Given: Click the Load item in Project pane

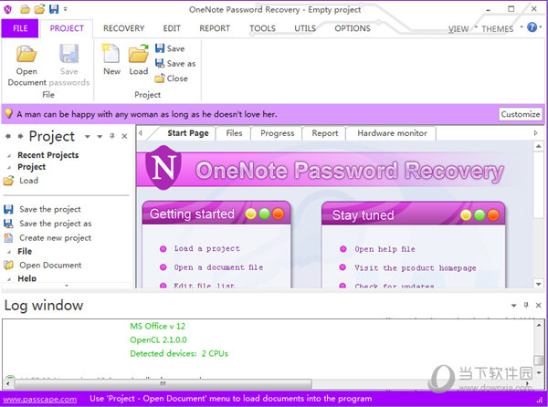Looking at the screenshot, I should [x=21, y=181].
